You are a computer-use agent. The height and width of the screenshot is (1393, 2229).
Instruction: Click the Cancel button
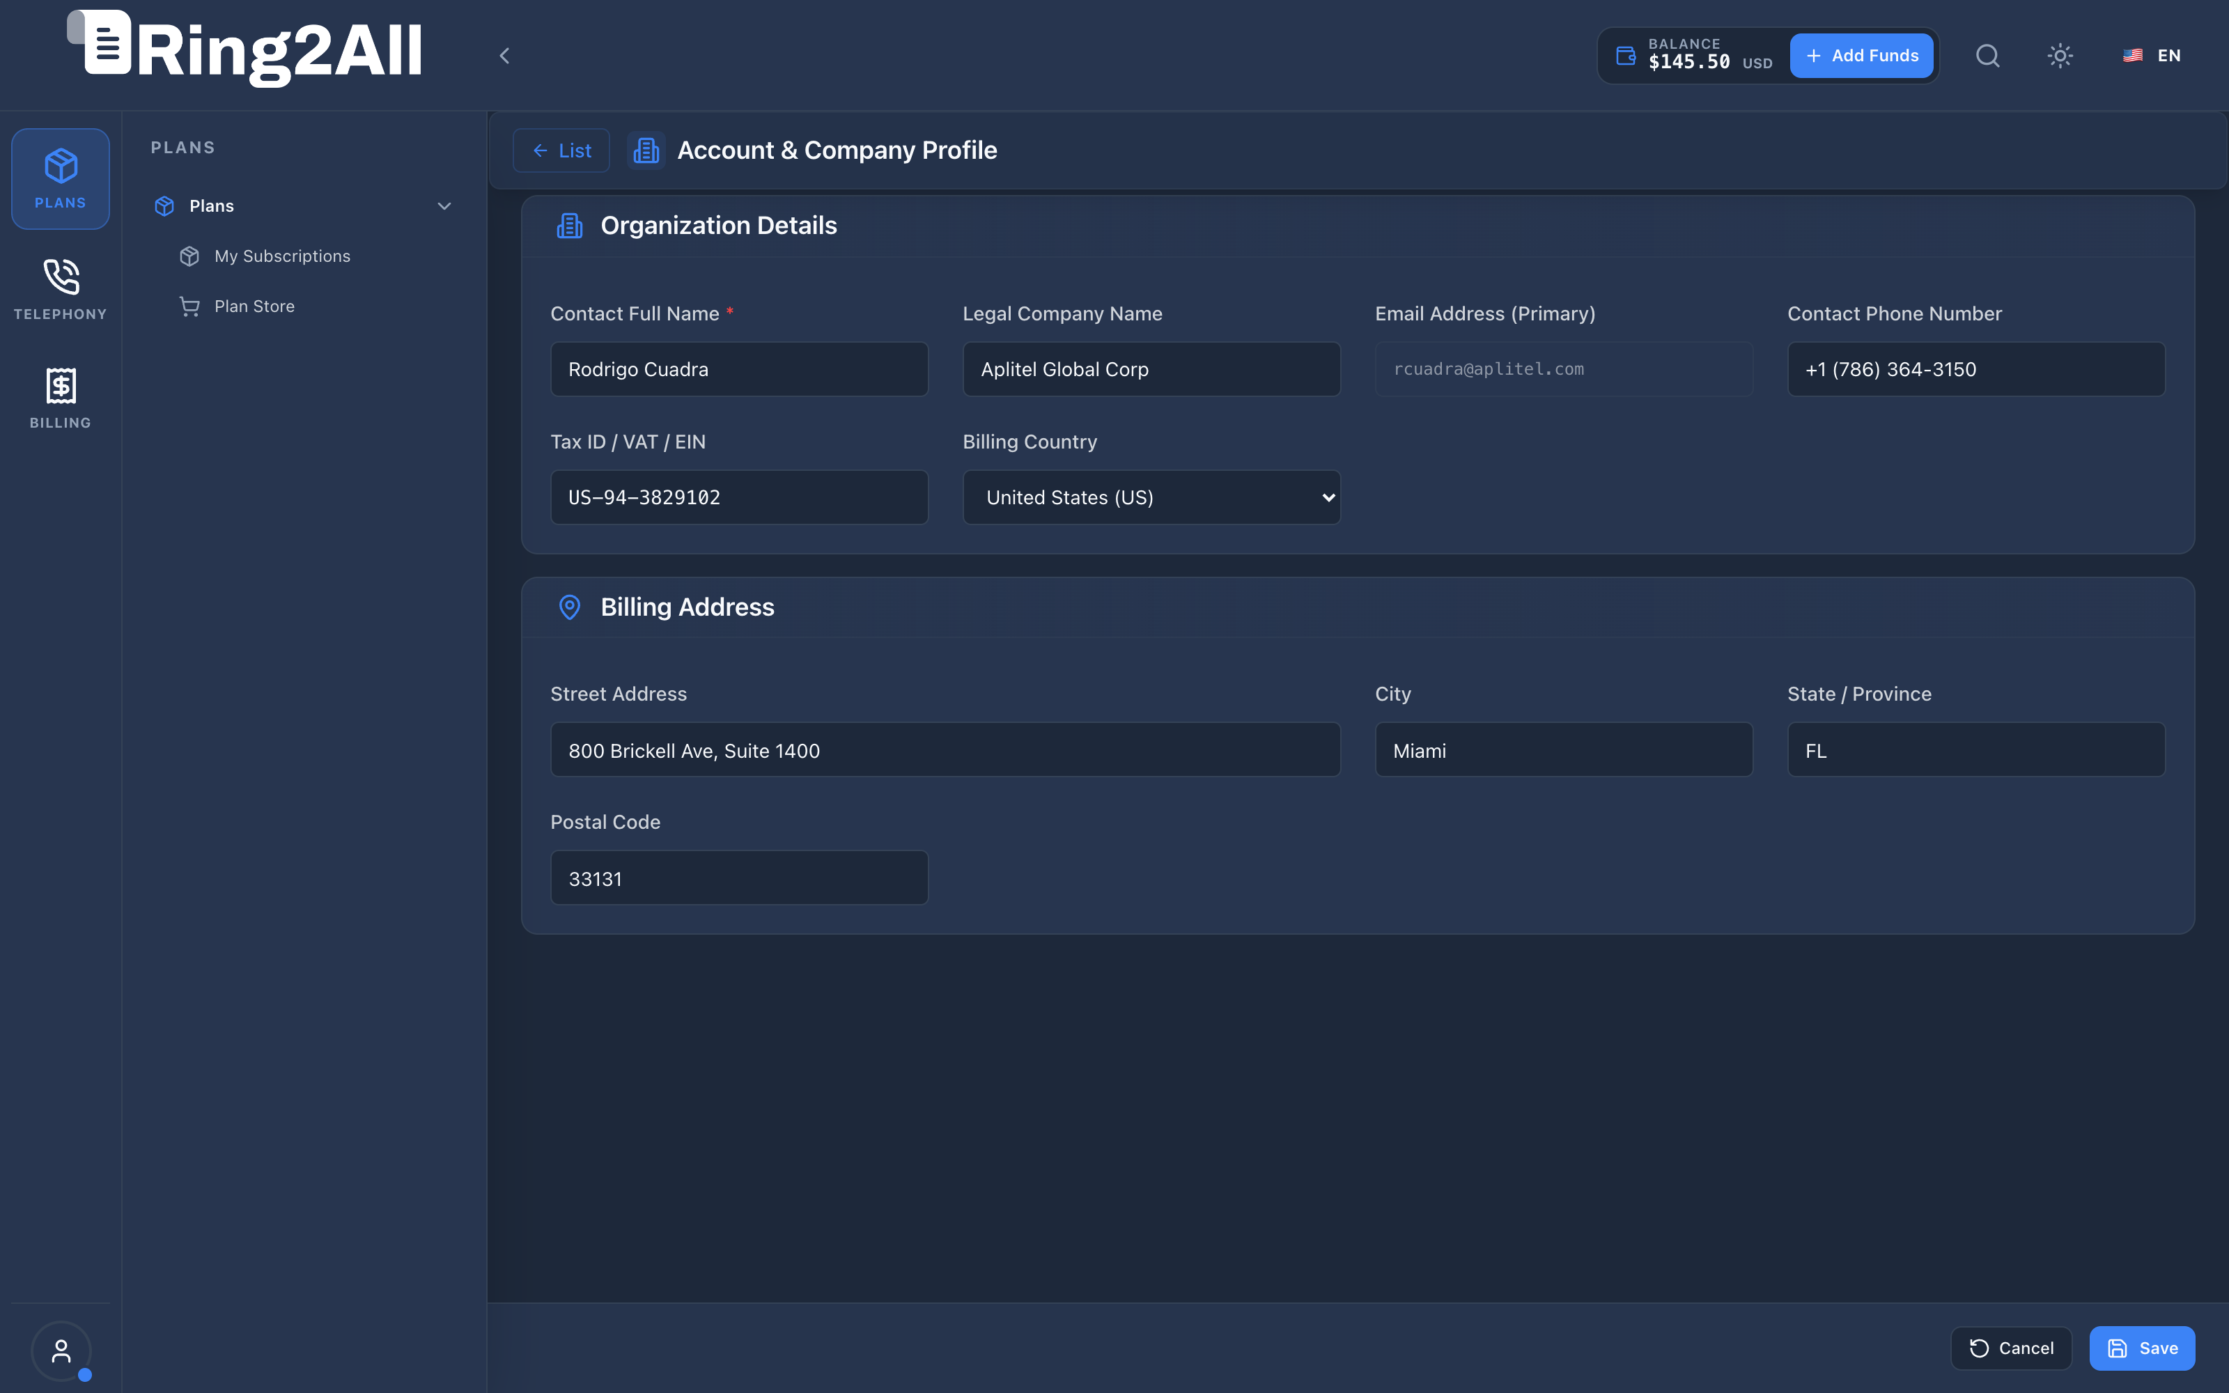[2012, 1348]
